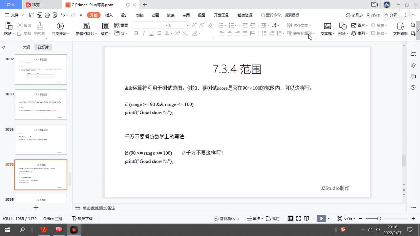The height and width of the screenshot is (236, 420).
Task: Open the Print Preview icon
Action: [55, 15]
